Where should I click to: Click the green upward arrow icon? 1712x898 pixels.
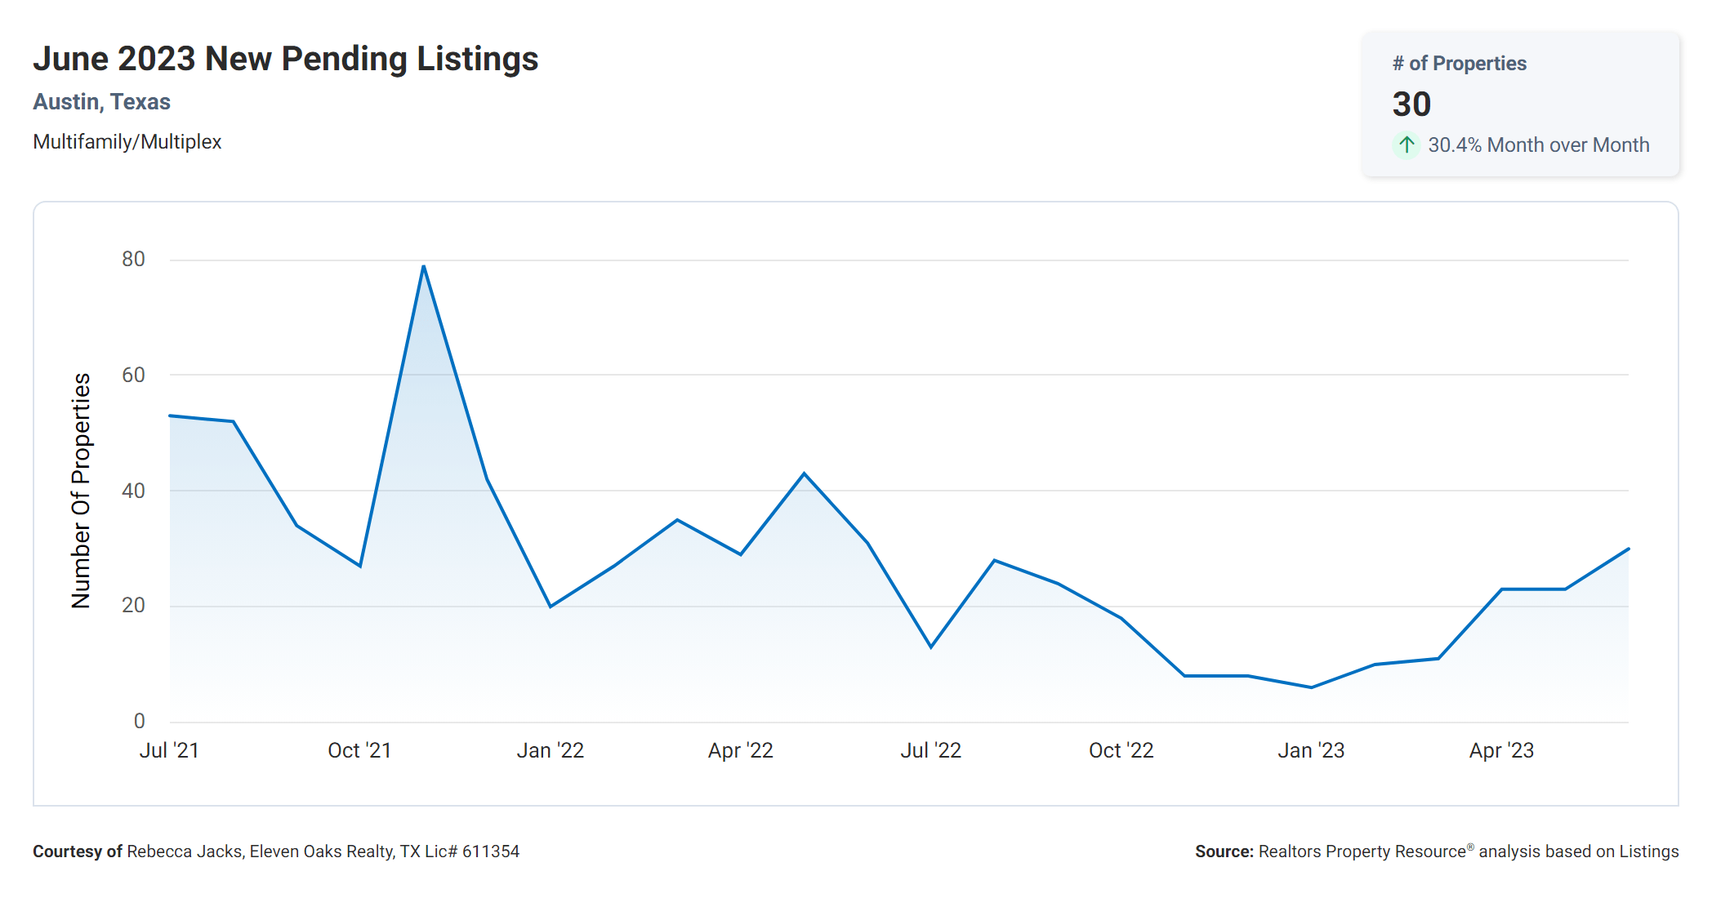pos(1406,145)
